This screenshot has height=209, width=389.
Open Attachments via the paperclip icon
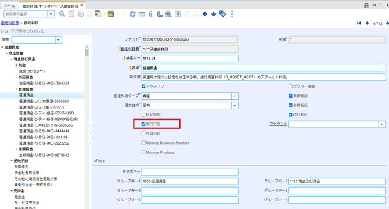coord(150,14)
